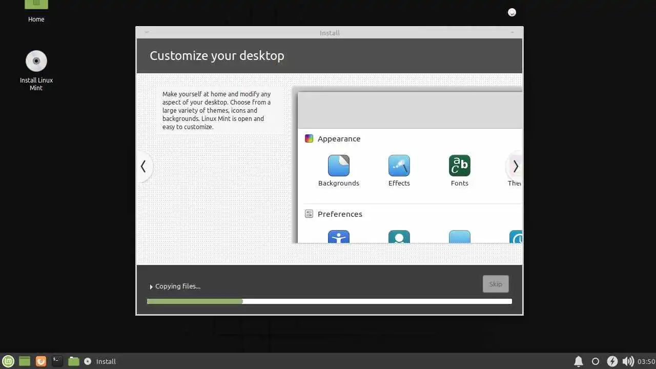Click the Customize your desktop heading
Screen dimensions: 656x369
tap(217, 56)
